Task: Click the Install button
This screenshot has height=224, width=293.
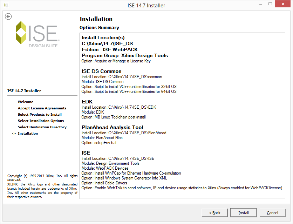Action: tap(244, 212)
